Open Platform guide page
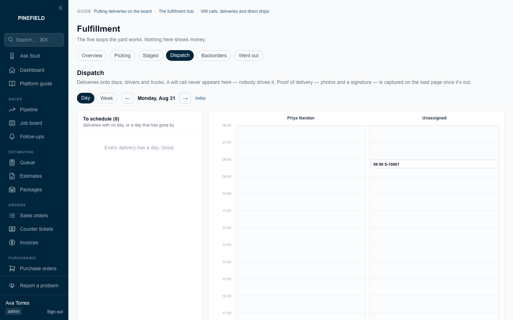The image size is (513, 320). tap(34, 84)
